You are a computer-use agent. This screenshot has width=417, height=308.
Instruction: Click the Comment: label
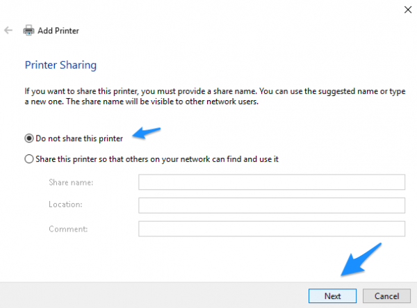(x=68, y=229)
